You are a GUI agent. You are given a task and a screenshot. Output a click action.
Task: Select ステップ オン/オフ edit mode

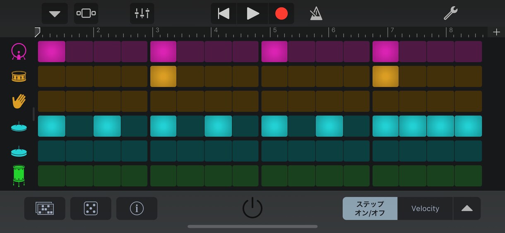click(370, 208)
